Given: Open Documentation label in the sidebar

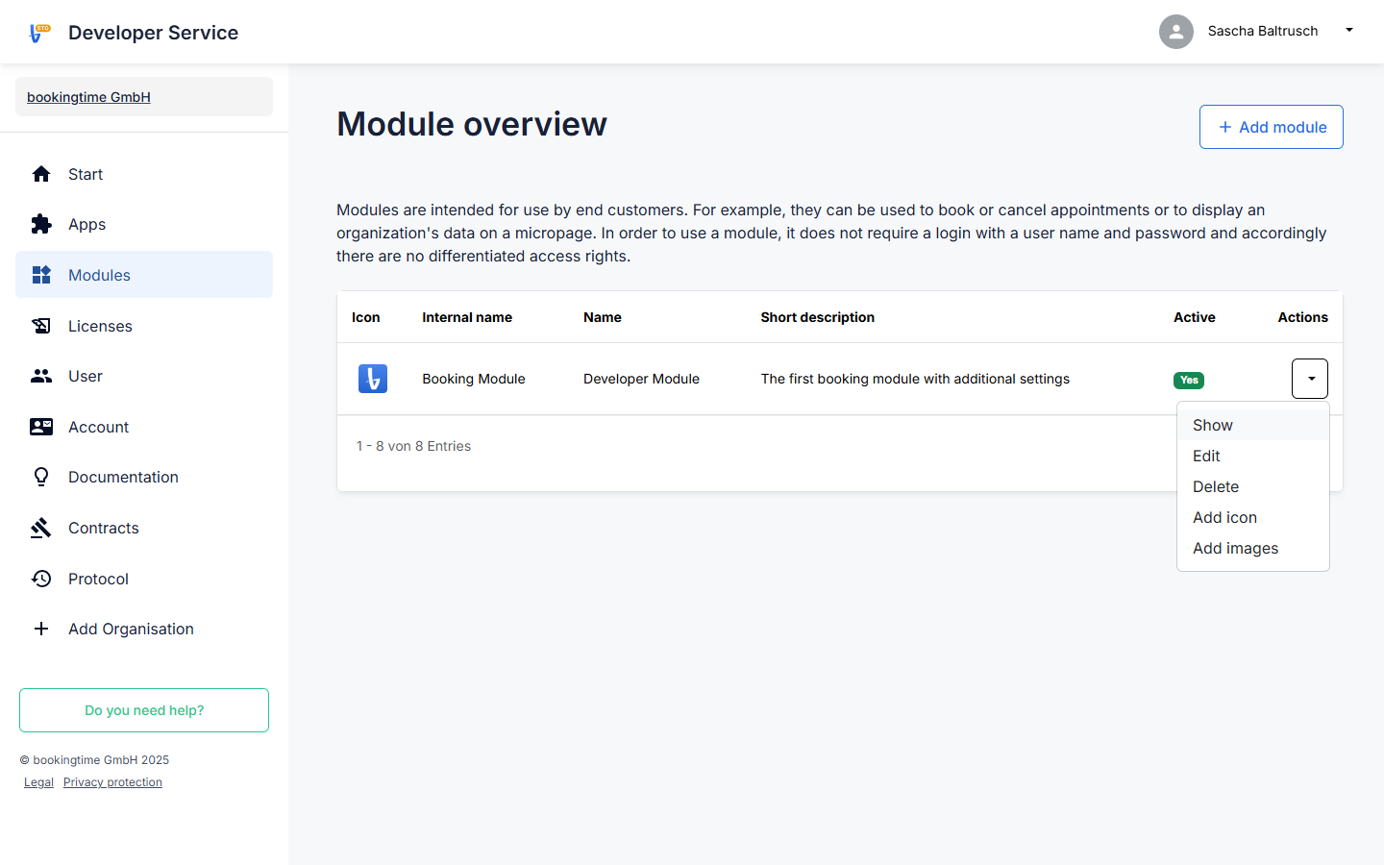Looking at the screenshot, I should click(123, 477).
